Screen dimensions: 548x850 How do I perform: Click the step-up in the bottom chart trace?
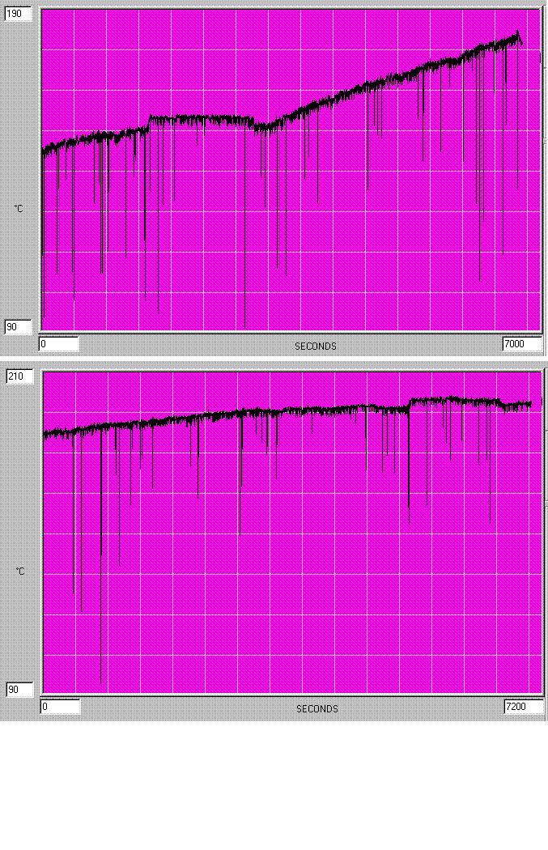pyautogui.click(x=410, y=402)
